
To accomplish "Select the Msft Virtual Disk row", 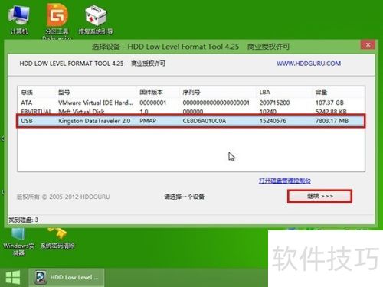I will coord(191,112).
